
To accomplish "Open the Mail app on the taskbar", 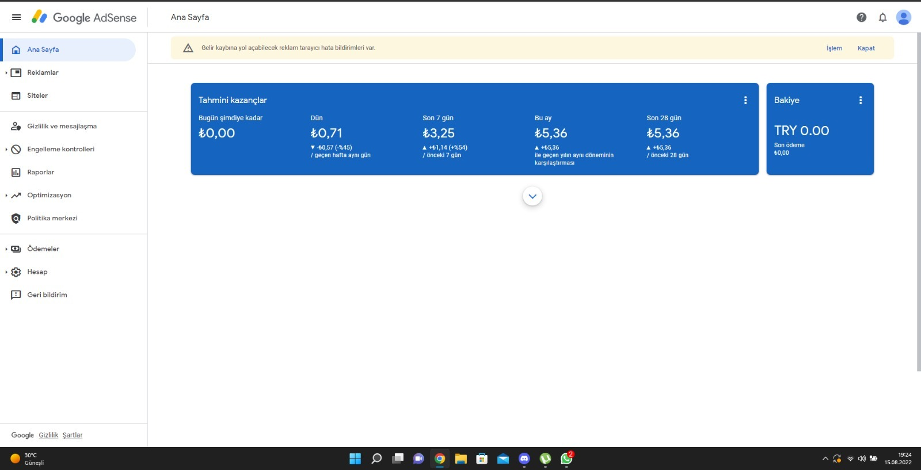I will pyautogui.click(x=503, y=458).
